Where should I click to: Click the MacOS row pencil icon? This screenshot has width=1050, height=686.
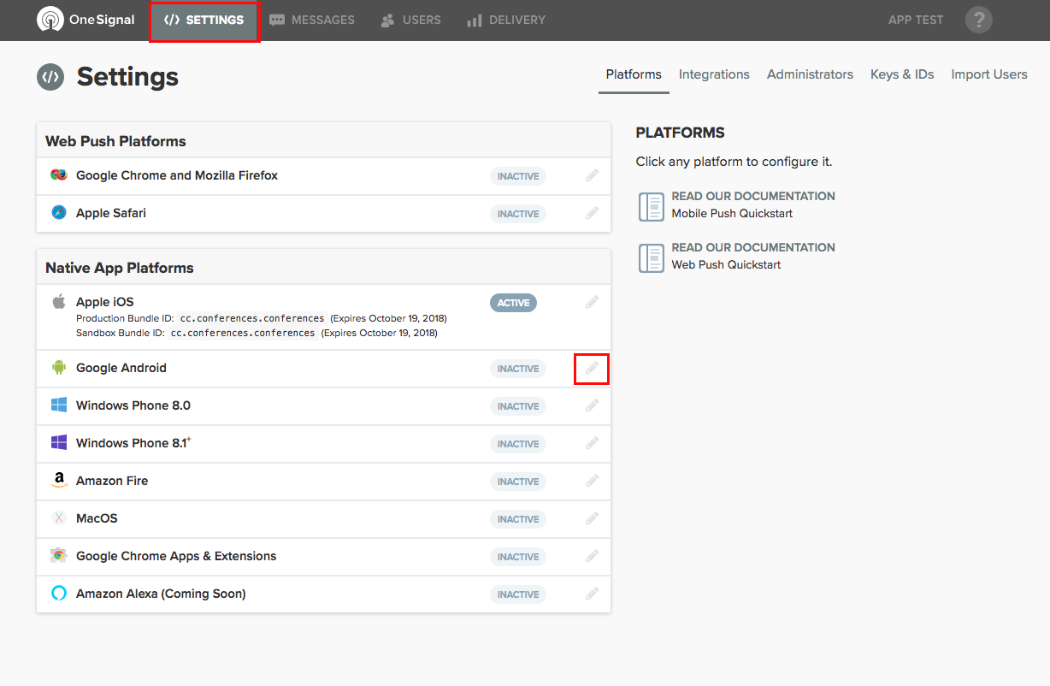coord(592,518)
